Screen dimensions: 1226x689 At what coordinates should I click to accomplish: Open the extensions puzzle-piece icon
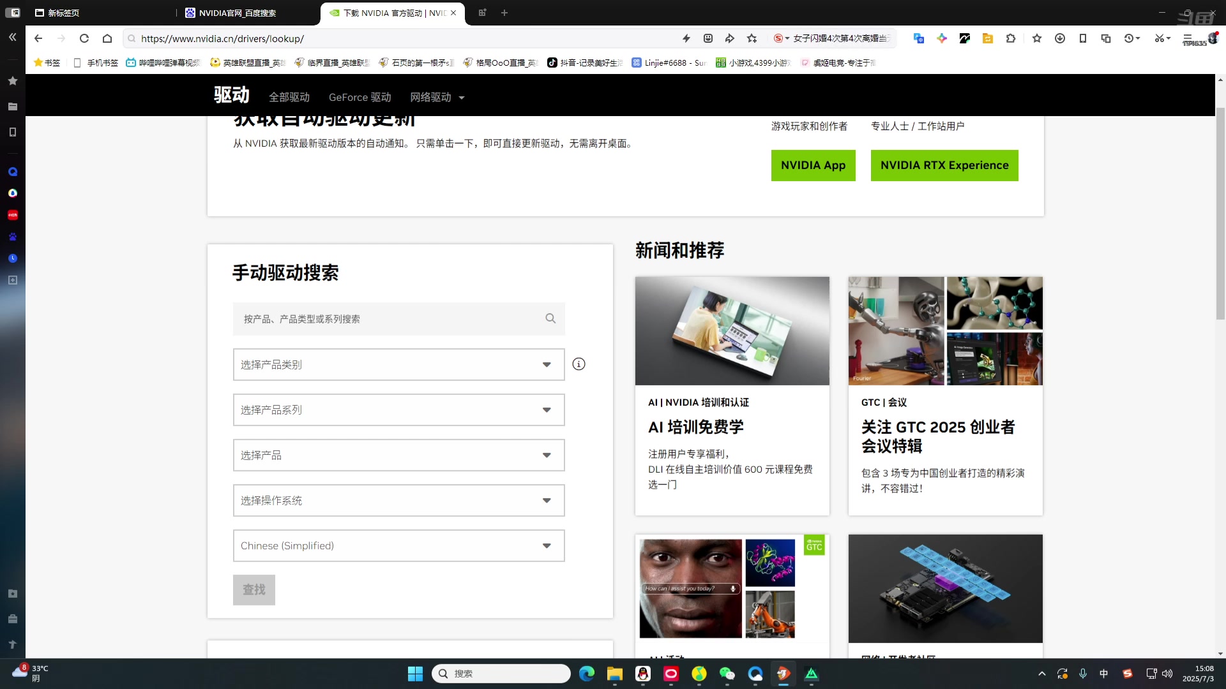click(1010, 38)
